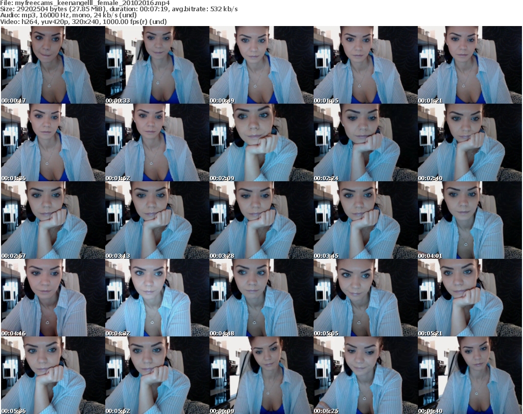Select the thumbnail frame at 00:01:36
The height and width of the screenshot is (414, 523).
coord(53,142)
